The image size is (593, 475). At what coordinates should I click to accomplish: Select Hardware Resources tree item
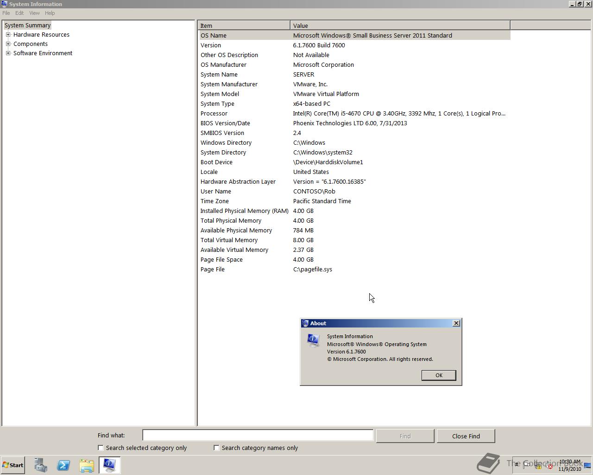click(x=41, y=34)
